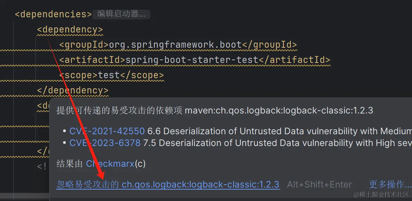Image resolution: width=412 pixels, height=201 pixels.
Task: Click the closing </scope> tag
Action: pyautogui.click(x=142, y=75)
